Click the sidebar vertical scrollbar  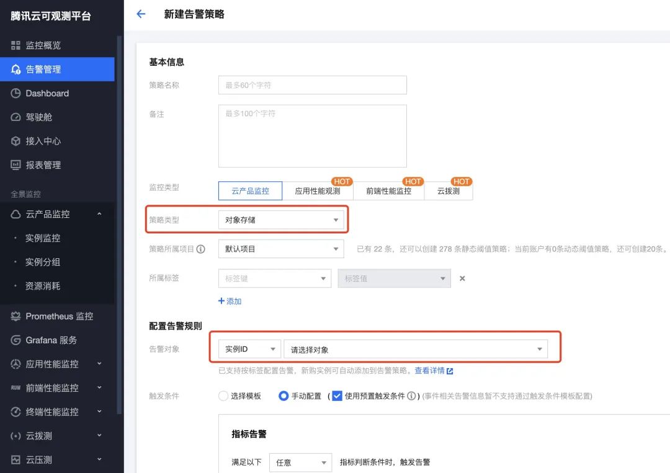119,225
